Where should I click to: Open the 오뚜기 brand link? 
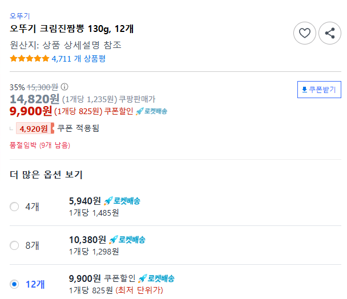pos(20,16)
